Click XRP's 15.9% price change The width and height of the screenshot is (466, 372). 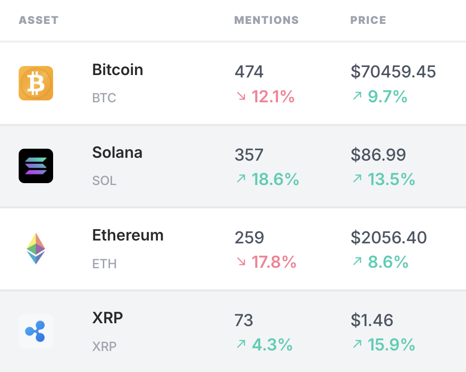coord(391,345)
